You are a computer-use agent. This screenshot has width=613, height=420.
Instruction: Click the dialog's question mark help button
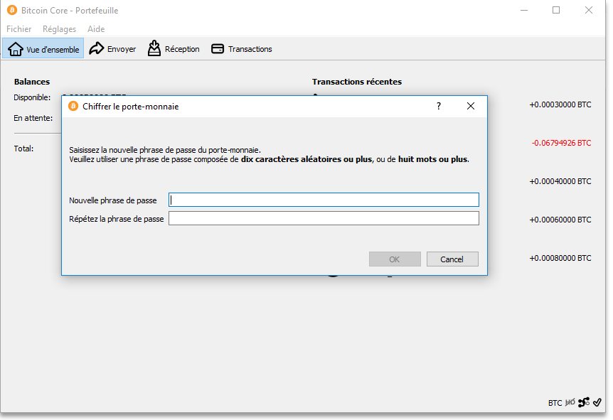(x=439, y=107)
